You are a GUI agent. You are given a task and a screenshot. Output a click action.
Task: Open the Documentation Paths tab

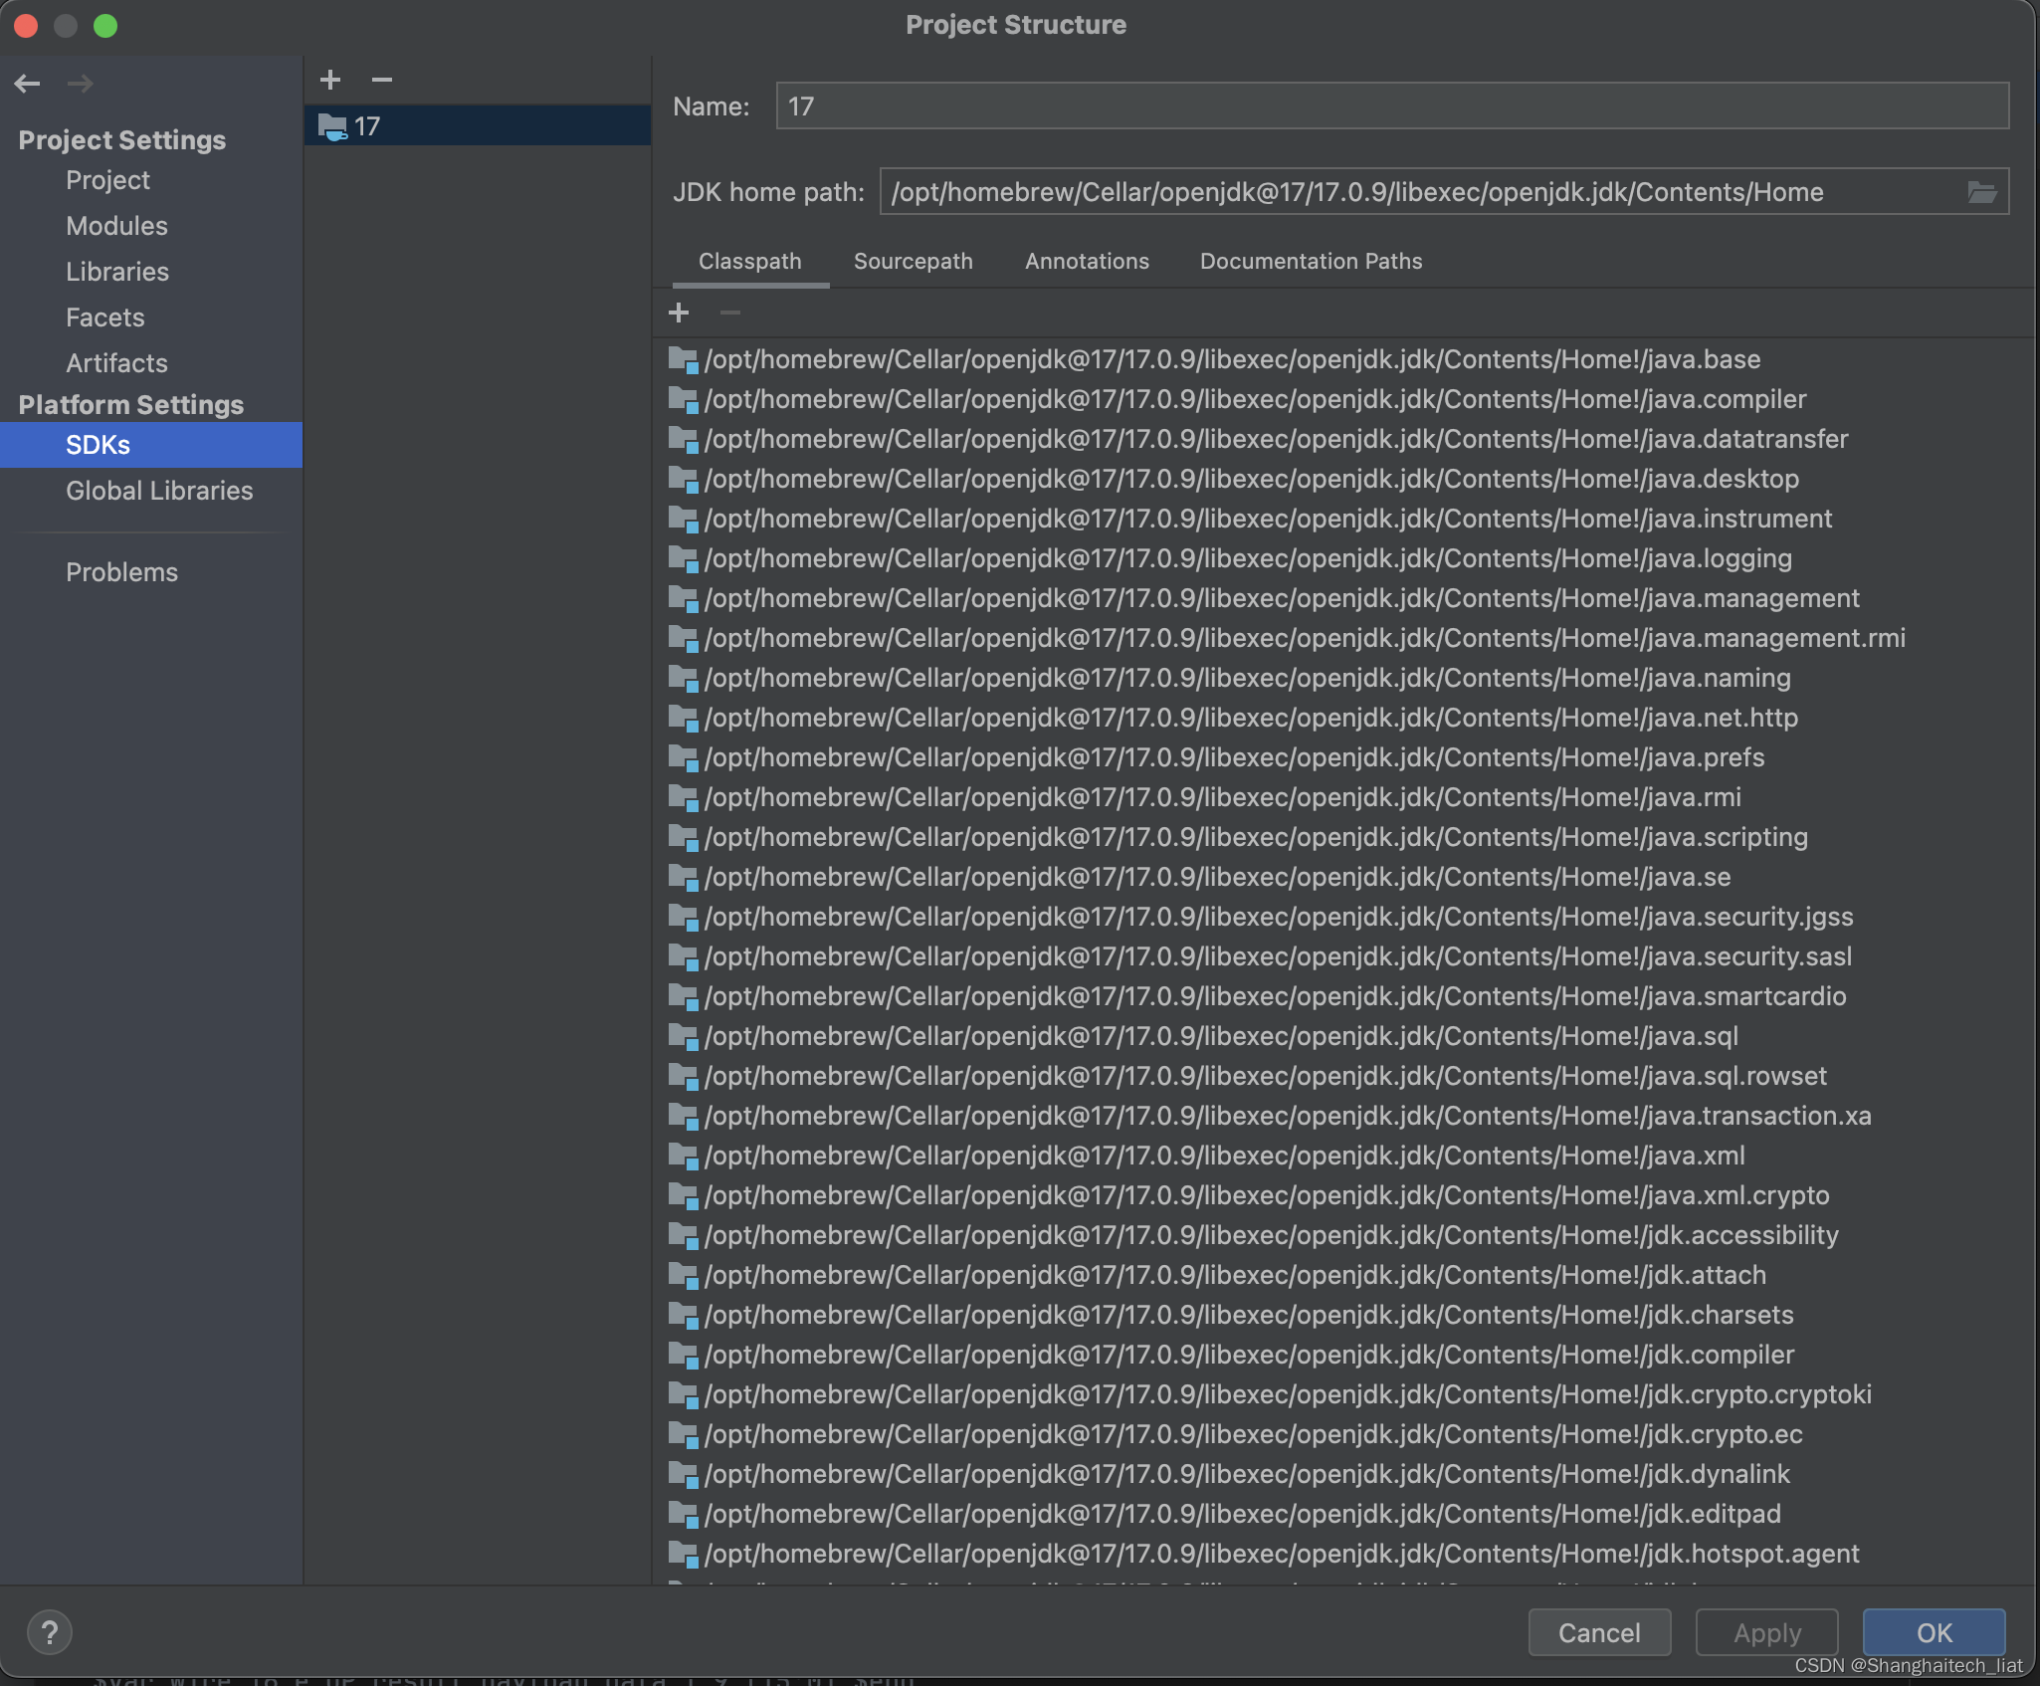1311,262
